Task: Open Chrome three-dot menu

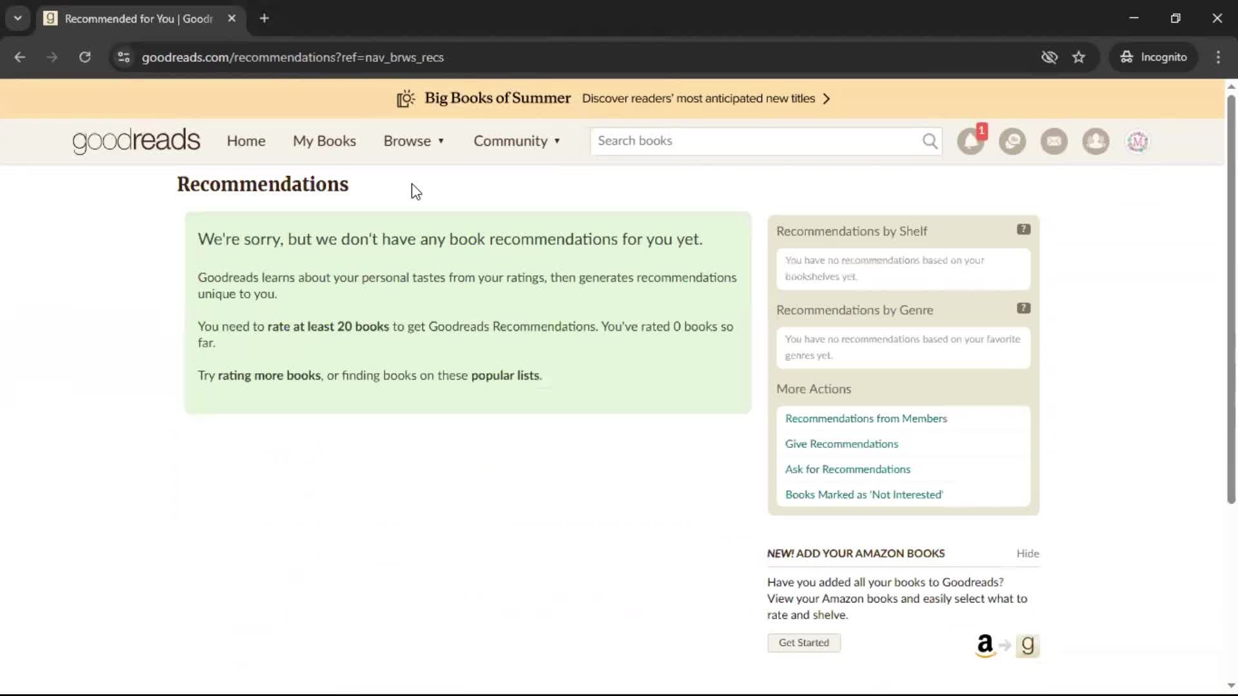Action: (1218, 57)
